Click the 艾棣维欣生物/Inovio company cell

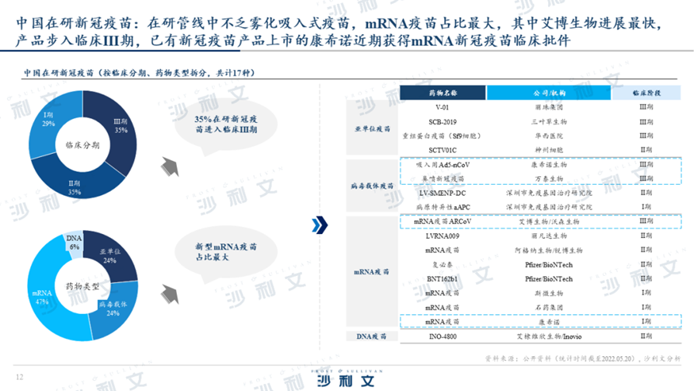click(x=549, y=336)
